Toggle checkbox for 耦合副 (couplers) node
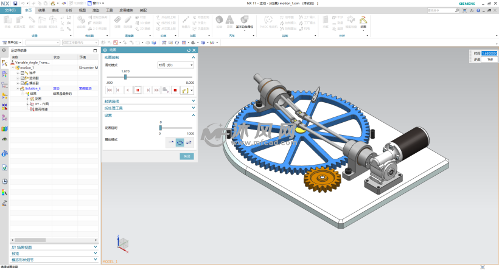This screenshot has height=270, width=499. [x=23, y=83]
